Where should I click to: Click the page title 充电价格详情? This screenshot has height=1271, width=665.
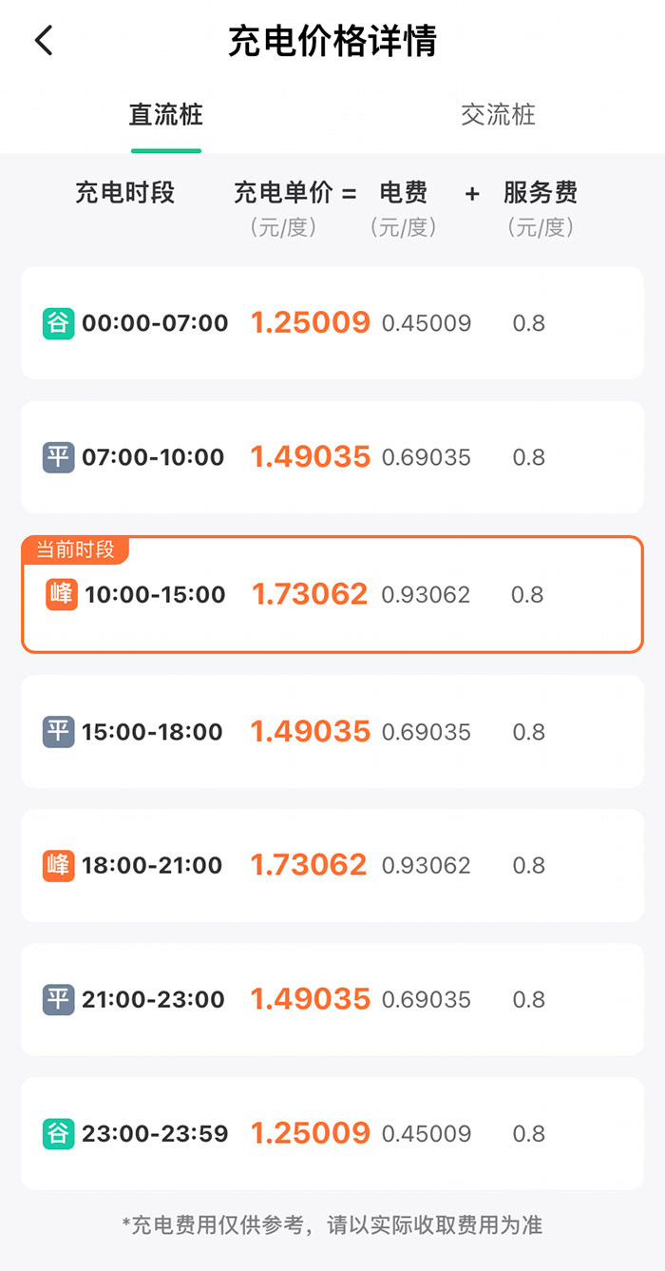[332, 41]
